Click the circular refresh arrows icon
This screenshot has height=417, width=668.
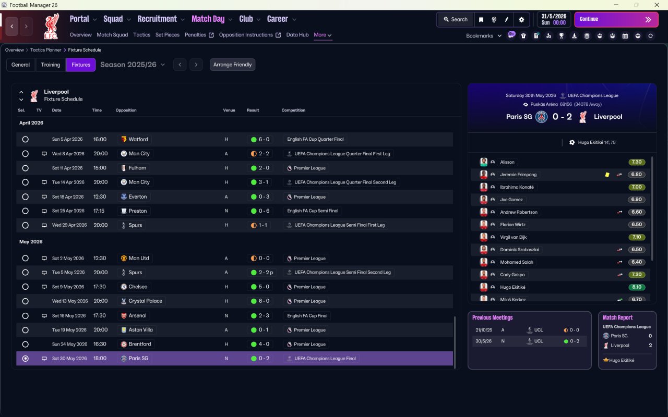[650, 36]
